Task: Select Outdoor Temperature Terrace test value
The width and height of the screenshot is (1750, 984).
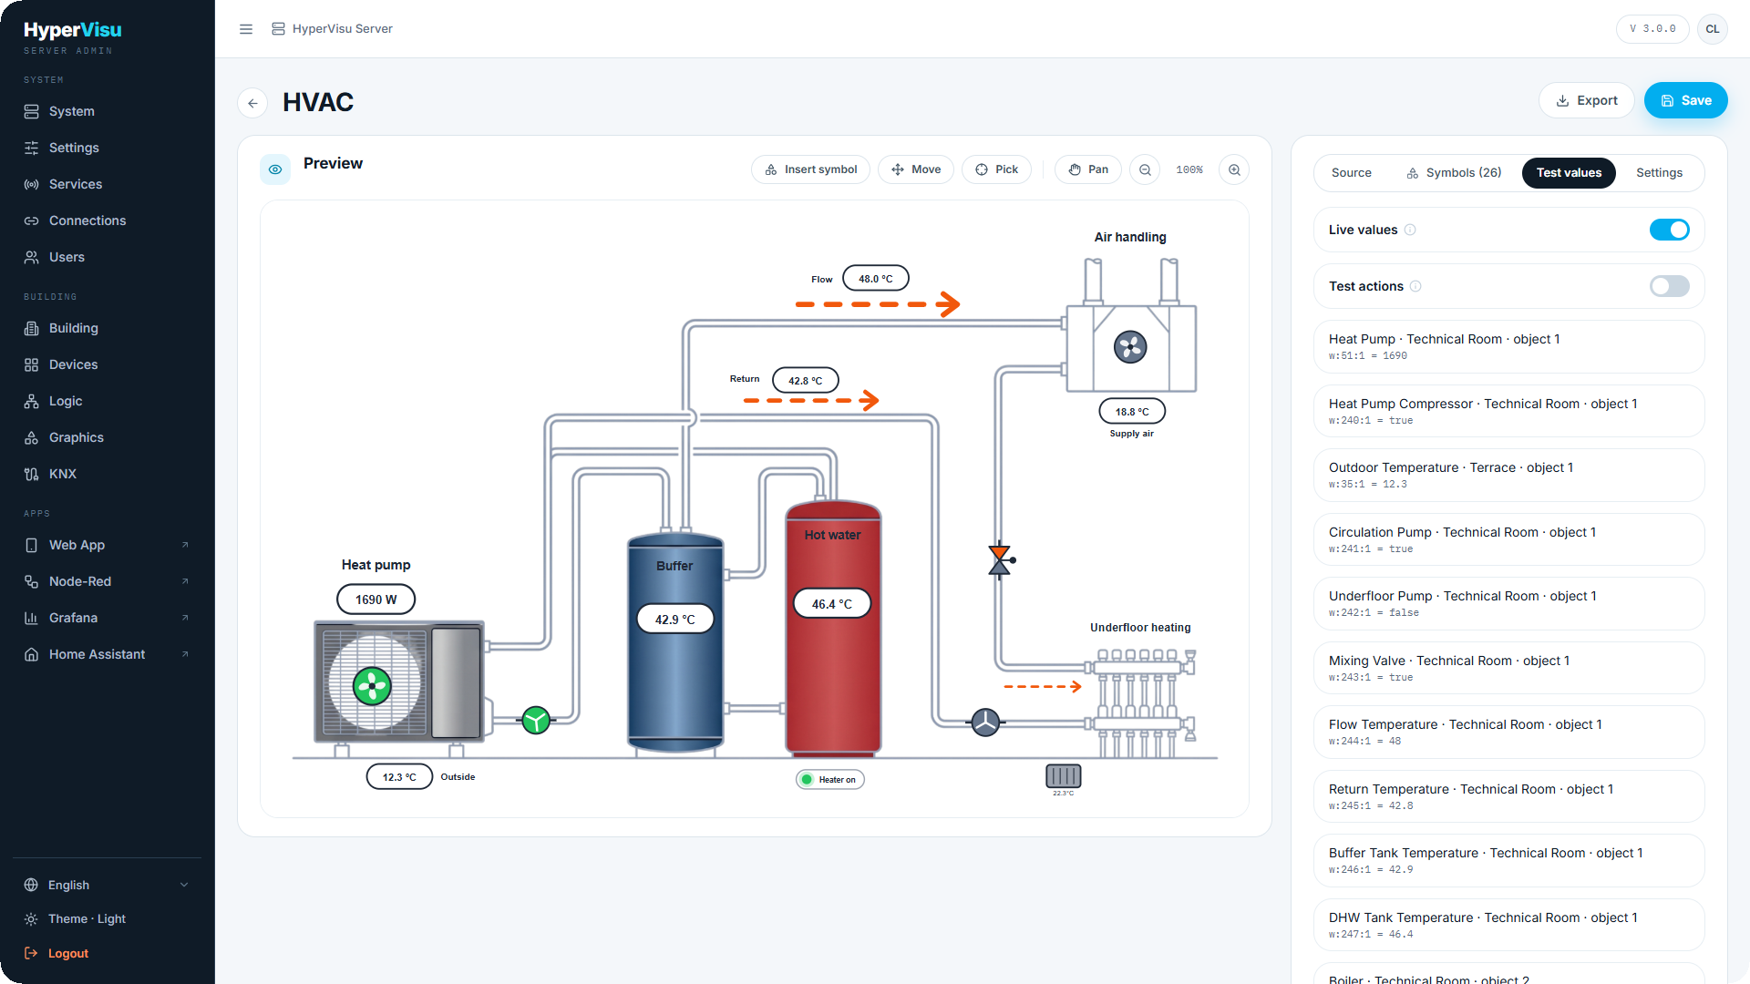Action: pos(1508,475)
